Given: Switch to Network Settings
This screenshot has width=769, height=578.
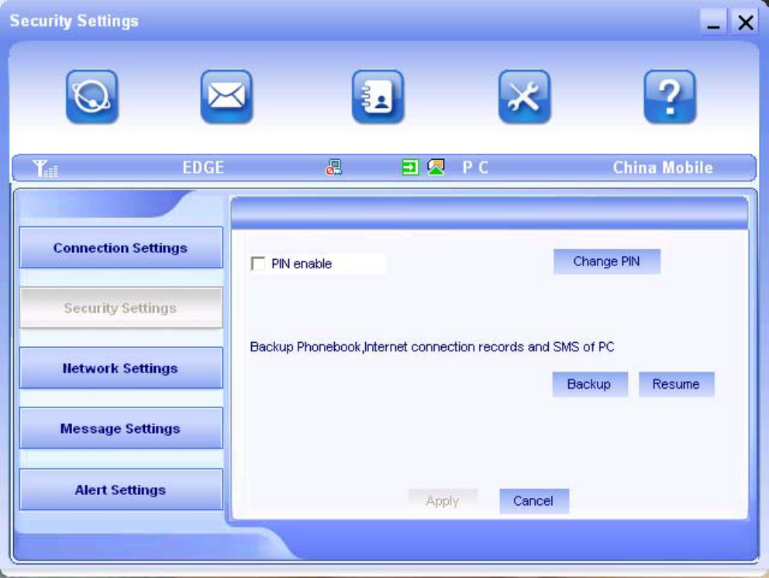Looking at the screenshot, I should pyautogui.click(x=121, y=368).
